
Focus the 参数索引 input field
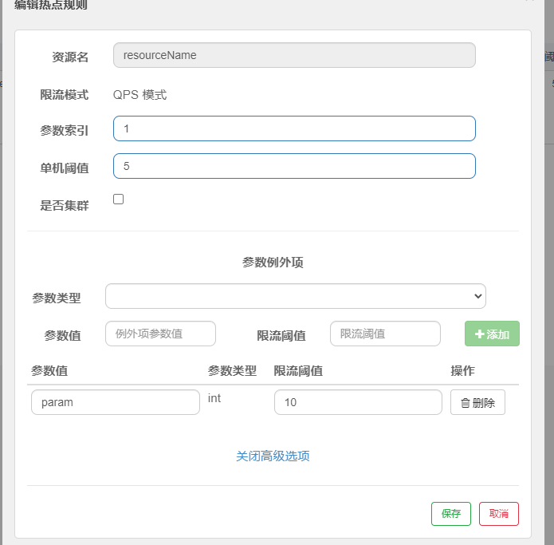tap(294, 128)
